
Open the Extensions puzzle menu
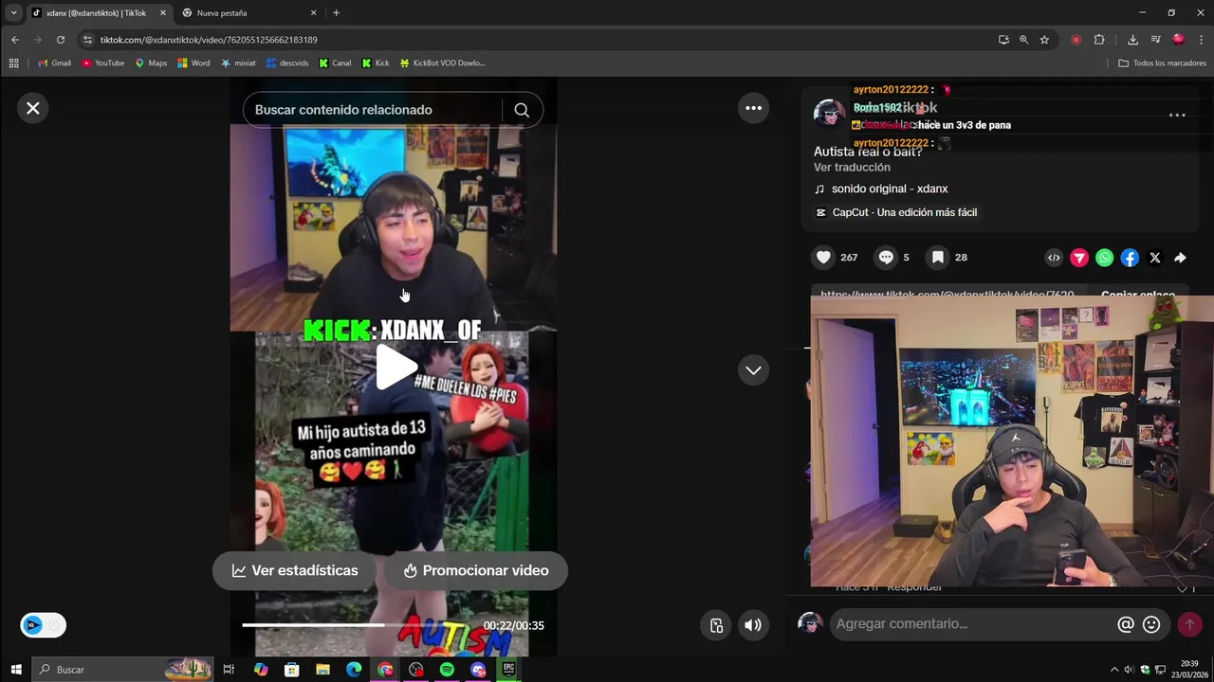pyautogui.click(x=1099, y=40)
